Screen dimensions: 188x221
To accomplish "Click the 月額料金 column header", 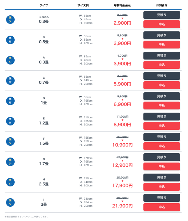I will (x=122, y=5).
